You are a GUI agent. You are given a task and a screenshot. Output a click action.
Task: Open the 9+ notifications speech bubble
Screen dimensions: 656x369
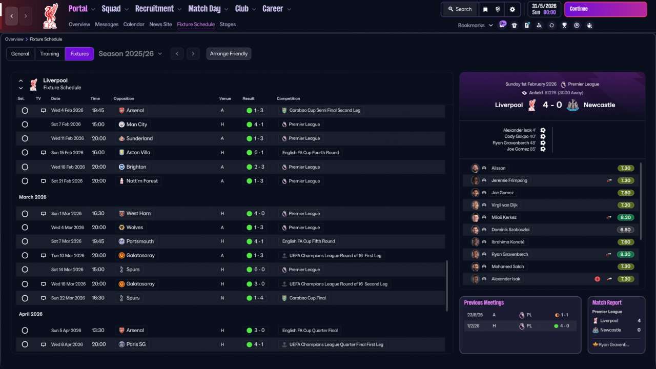click(x=502, y=24)
